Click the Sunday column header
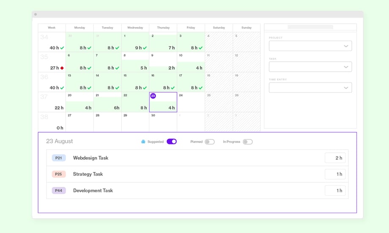389x233 pixels. [247, 28]
